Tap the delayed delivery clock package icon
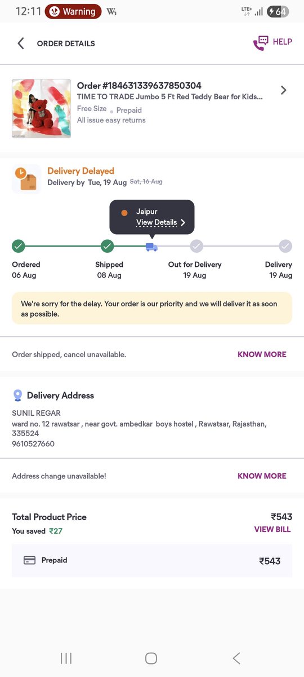The image size is (304, 677). [x=26, y=179]
